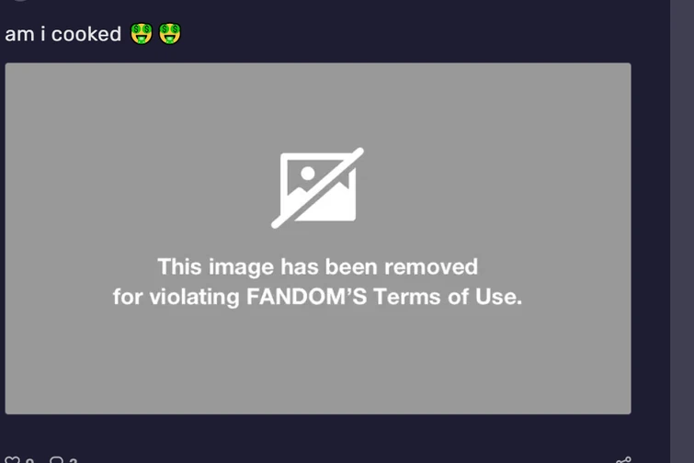This screenshot has width=694, height=463.
Task: Like the post with the heart icon
Action: (12, 460)
